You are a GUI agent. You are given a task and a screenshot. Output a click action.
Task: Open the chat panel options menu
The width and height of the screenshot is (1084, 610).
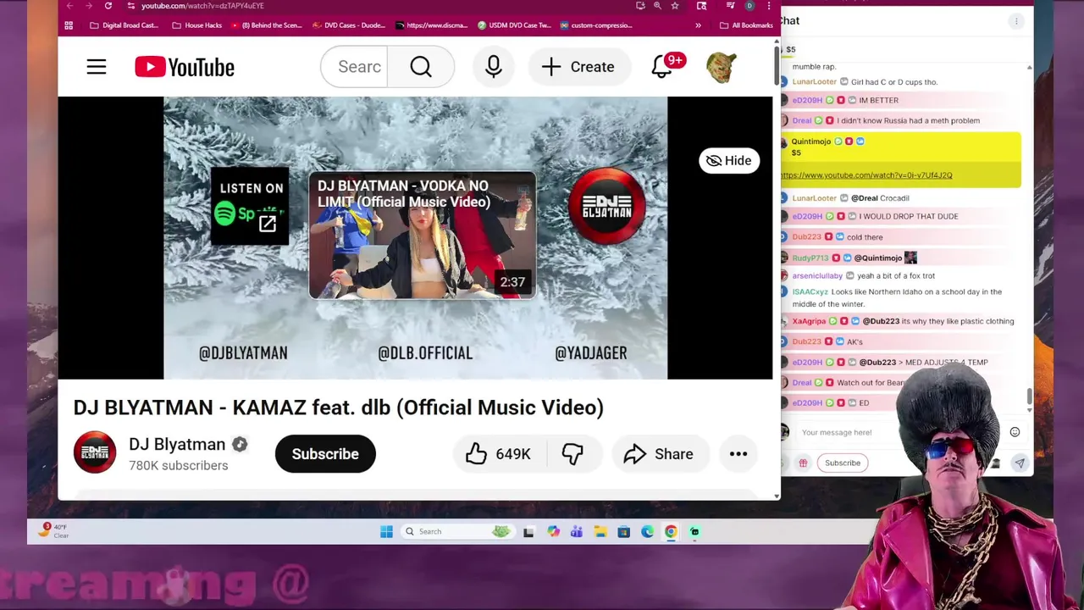[1016, 21]
